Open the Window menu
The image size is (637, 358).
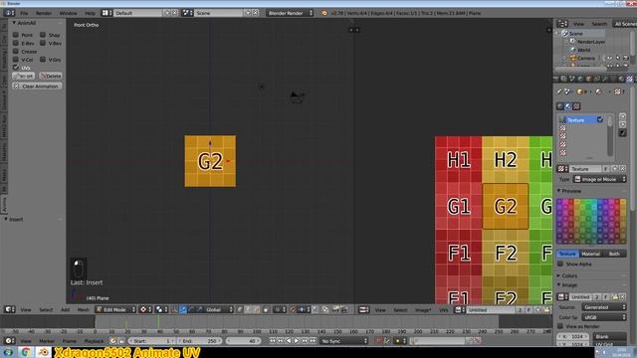68,13
